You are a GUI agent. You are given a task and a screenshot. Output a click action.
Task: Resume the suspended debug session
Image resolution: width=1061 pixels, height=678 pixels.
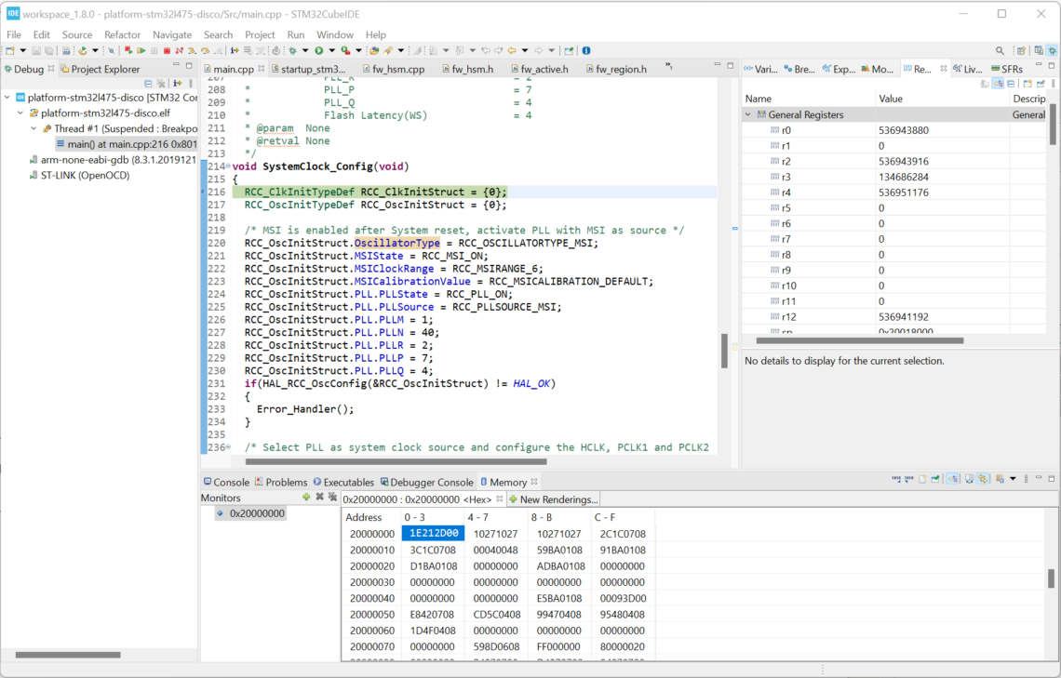coord(141,50)
